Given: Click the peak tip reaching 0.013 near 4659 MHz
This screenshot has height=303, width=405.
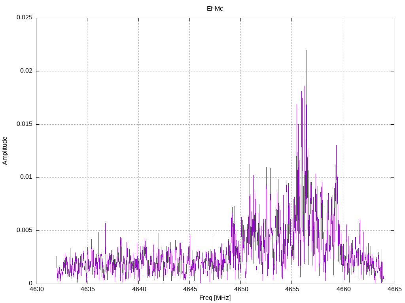Looking at the screenshot, I should click(336, 146).
